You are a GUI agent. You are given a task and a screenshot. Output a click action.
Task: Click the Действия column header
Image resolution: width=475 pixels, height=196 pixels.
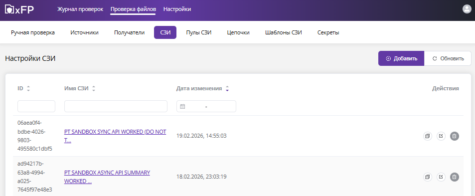(445, 89)
